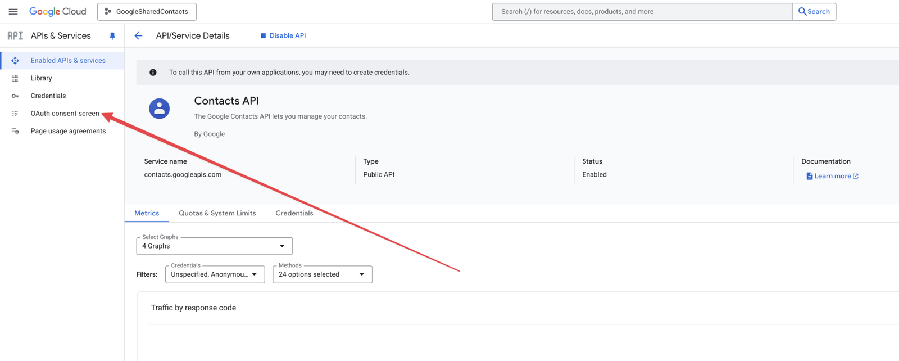899x361 pixels.
Task: Click the Google Cloud logo
Action: [58, 11]
